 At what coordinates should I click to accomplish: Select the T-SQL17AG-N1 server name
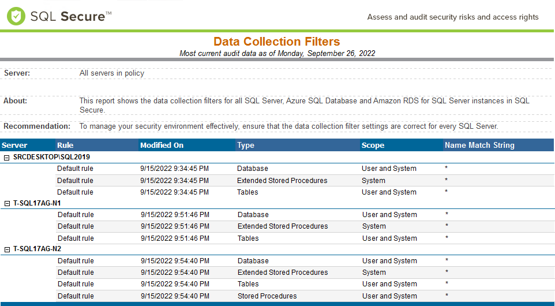click(x=37, y=203)
